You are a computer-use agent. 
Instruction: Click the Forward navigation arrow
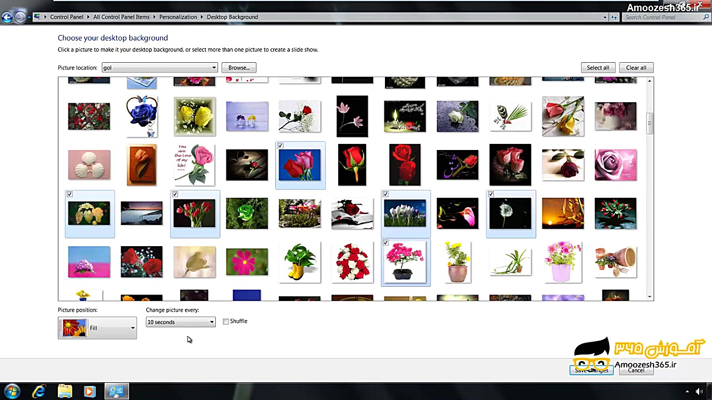(x=20, y=17)
